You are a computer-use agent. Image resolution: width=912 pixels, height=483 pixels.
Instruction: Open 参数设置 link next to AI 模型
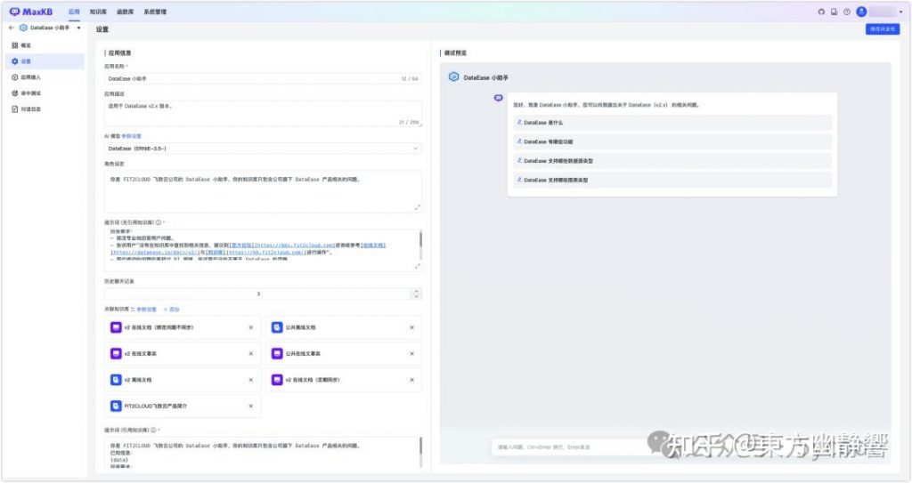tap(131, 136)
